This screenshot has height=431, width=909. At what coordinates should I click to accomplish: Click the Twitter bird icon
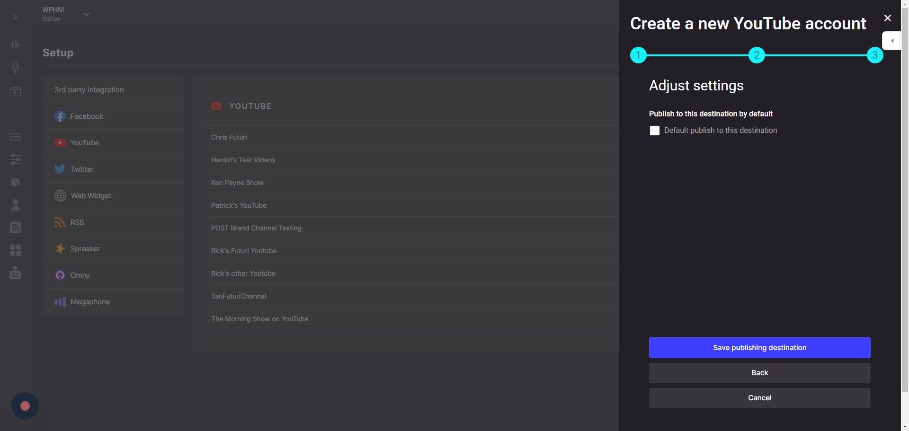pos(60,169)
